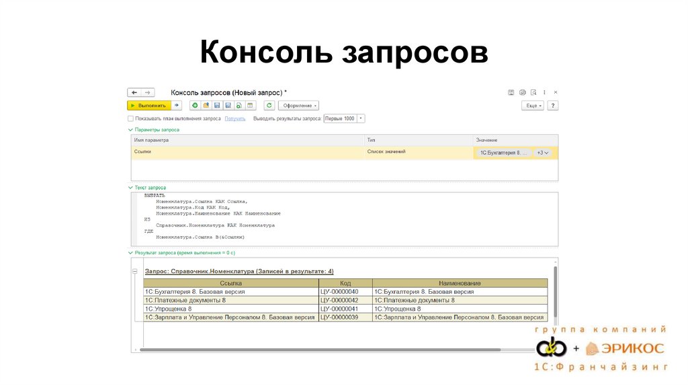
Task: Click the arrow button beside Выполнить
Action: 177,106
